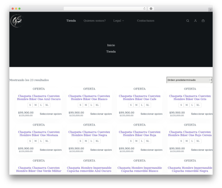This screenshot has width=222, height=188.
Task: Click the Mostrando los 23 resultados text
Action: pyautogui.click(x=29, y=80)
